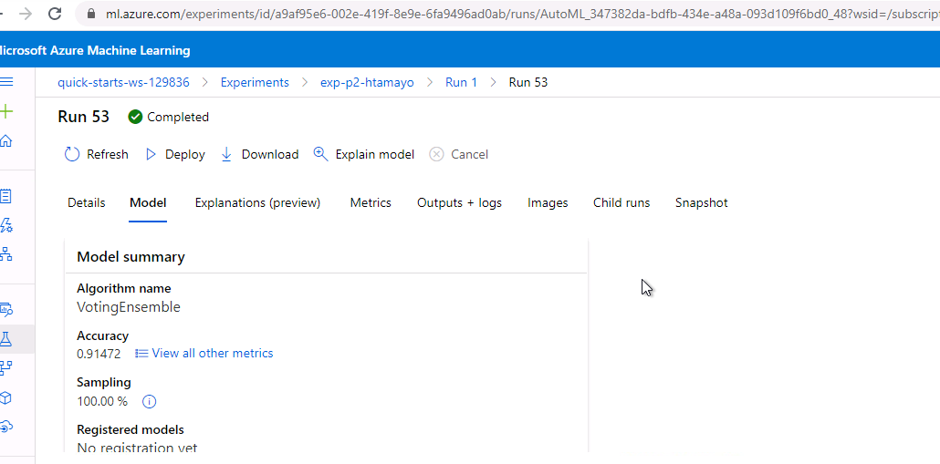Open the Datasets sidebar icon

pos(6,310)
